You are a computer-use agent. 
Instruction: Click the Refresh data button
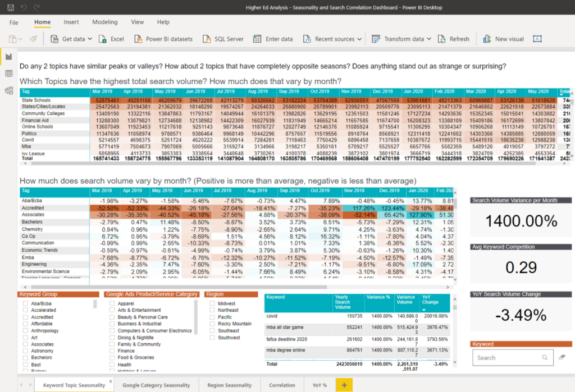pyautogui.click(x=453, y=39)
